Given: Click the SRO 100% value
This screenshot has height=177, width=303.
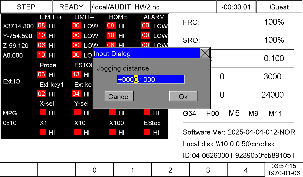Looking at the screenshot, I should tap(274, 40).
